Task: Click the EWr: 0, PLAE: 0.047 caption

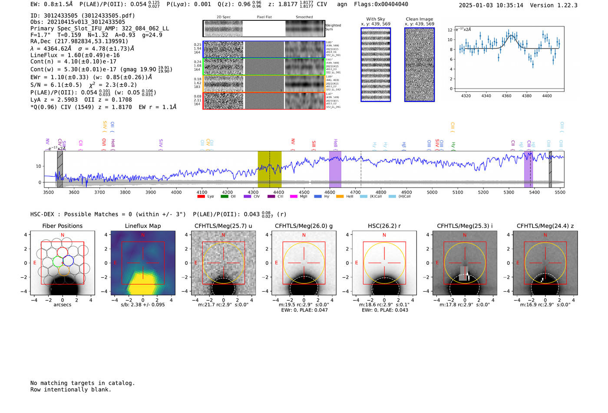Action: point(304,310)
